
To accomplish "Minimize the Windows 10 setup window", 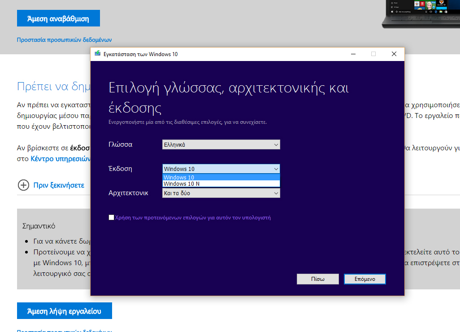I will click(x=353, y=54).
